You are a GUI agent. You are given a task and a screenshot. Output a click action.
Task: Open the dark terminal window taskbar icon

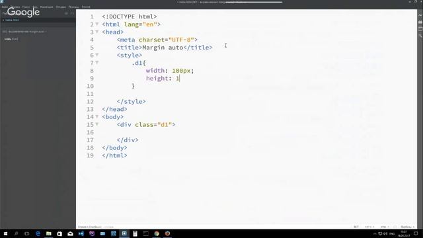click(x=145, y=233)
